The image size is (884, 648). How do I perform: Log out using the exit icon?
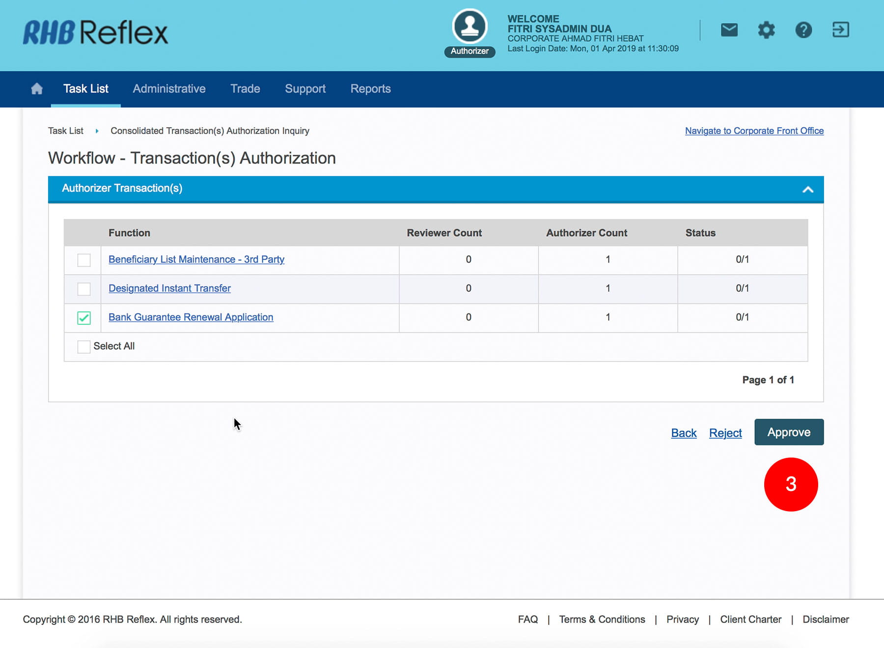840,30
